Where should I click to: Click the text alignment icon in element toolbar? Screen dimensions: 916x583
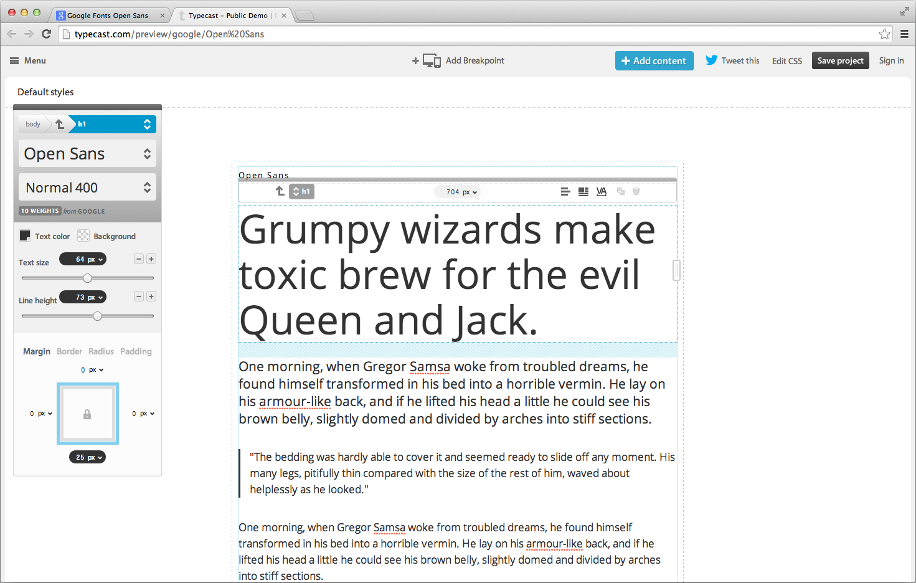pyautogui.click(x=565, y=192)
